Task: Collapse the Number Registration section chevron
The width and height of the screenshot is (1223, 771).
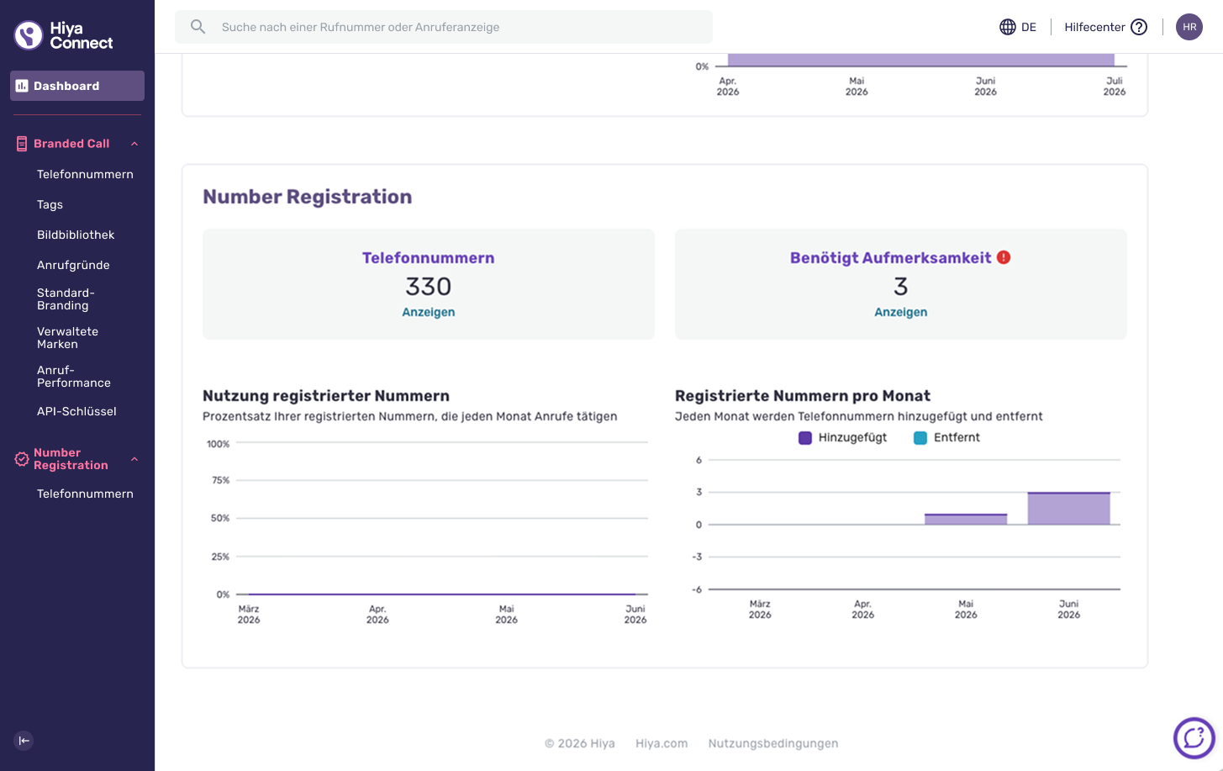Action: pos(134,459)
